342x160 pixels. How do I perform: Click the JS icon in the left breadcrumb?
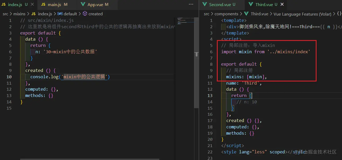[x=33, y=14]
